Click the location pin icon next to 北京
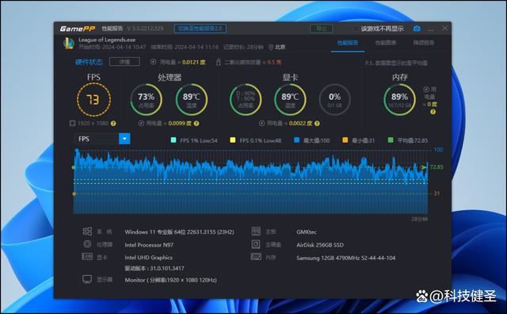Viewport: 507px width, 314px height. tap(271, 48)
